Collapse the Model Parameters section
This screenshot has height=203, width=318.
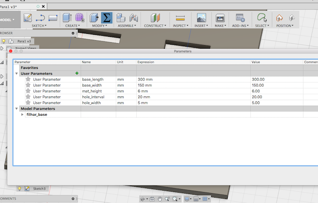pos(16,109)
